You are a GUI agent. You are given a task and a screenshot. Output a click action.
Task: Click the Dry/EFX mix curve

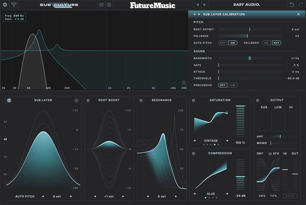point(268,175)
